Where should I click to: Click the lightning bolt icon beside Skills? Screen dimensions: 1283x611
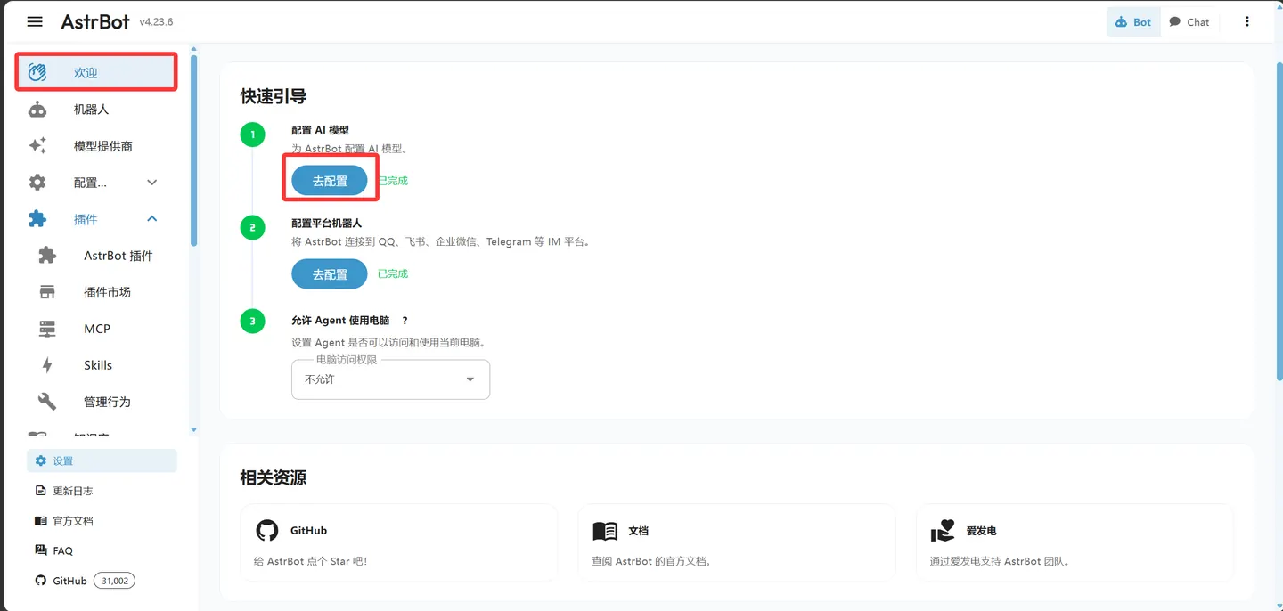click(47, 365)
